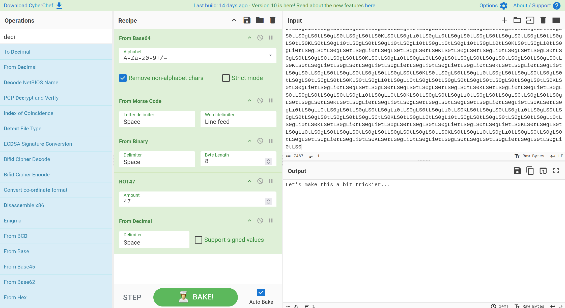Click the BAKE! button

pyautogui.click(x=195, y=297)
